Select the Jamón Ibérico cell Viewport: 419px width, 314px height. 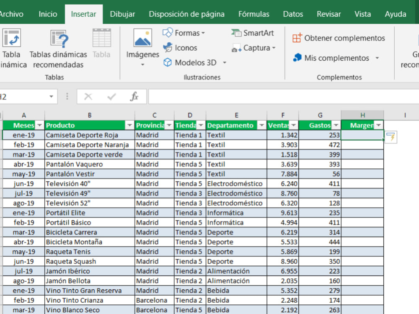[90, 271]
